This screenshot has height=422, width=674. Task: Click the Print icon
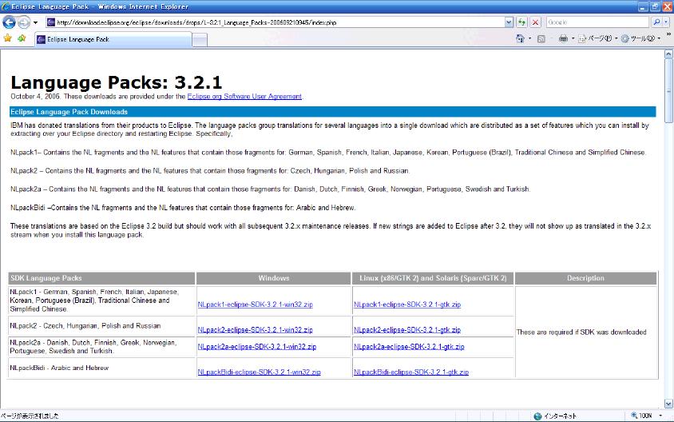[563, 38]
